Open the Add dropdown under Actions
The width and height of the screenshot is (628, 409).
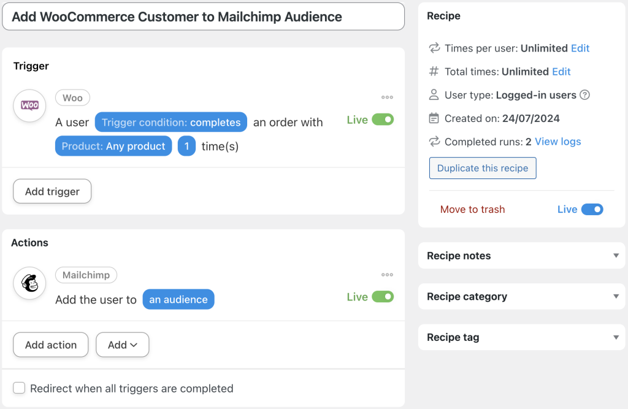[122, 345]
